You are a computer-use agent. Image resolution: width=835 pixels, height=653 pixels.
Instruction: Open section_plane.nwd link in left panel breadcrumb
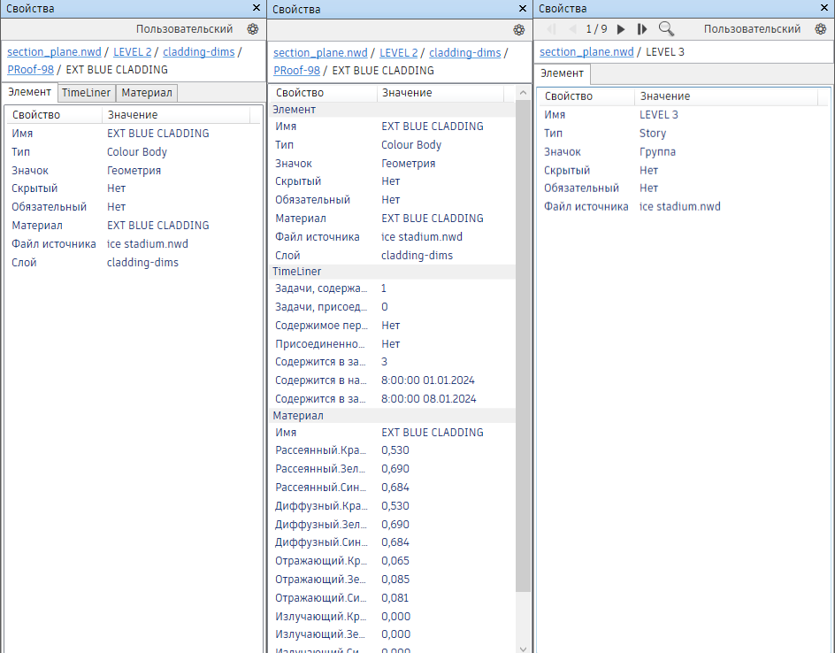[x=54, y=52]
